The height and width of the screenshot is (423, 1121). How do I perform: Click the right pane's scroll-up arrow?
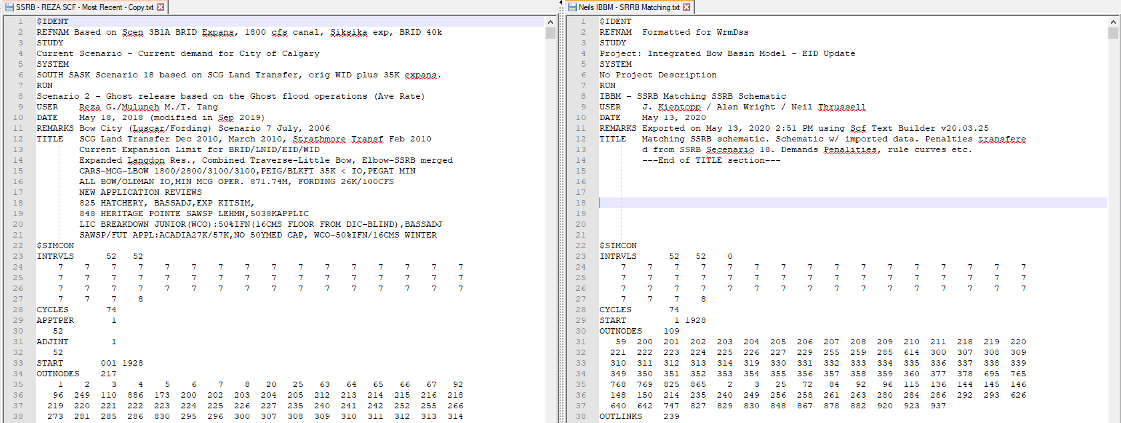(x=1113, y=22)
